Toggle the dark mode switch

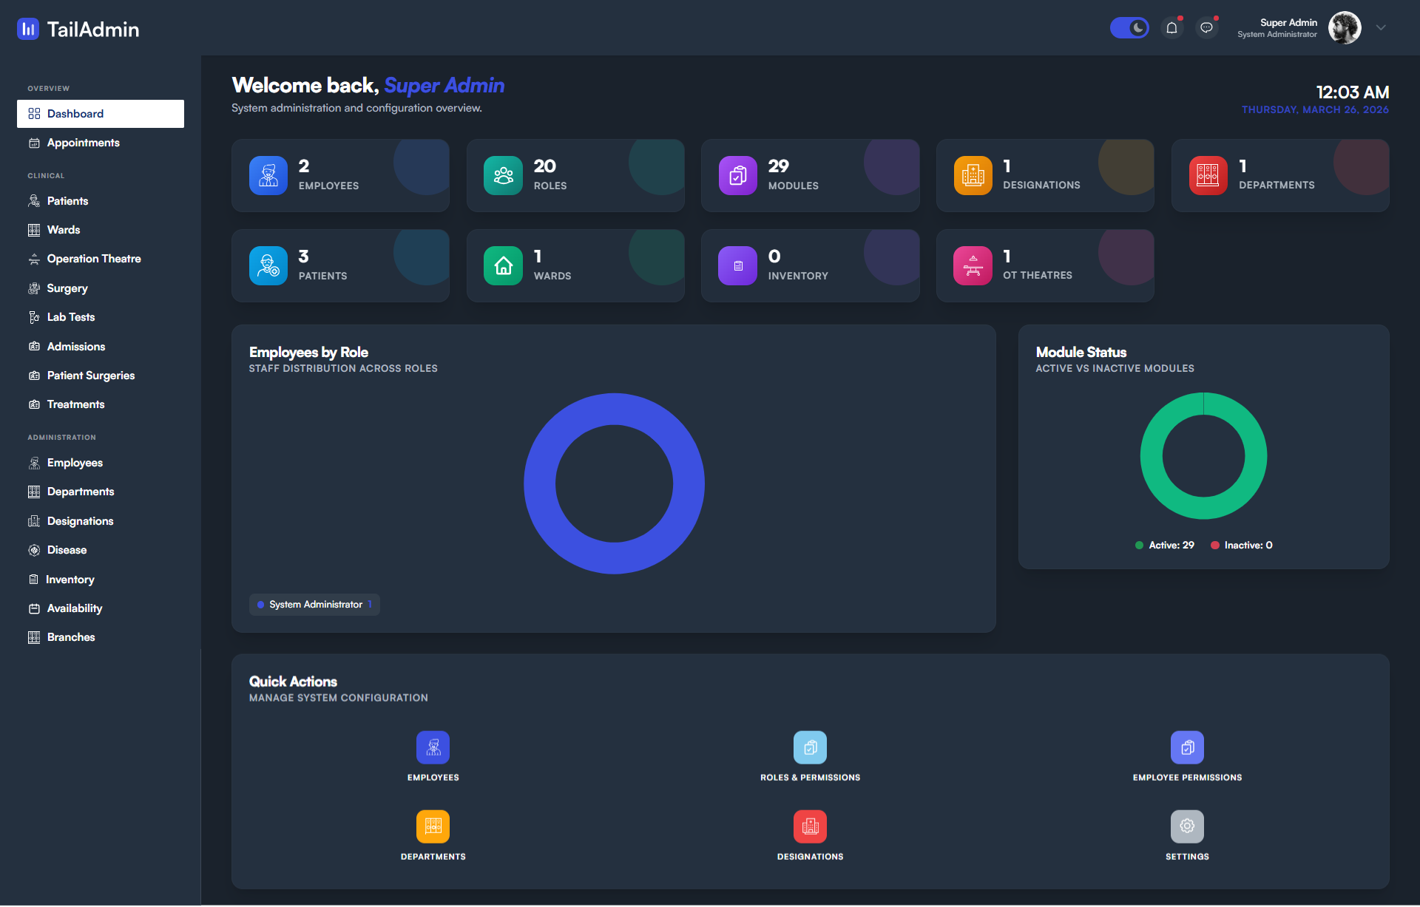click(x=1129, y=28)
